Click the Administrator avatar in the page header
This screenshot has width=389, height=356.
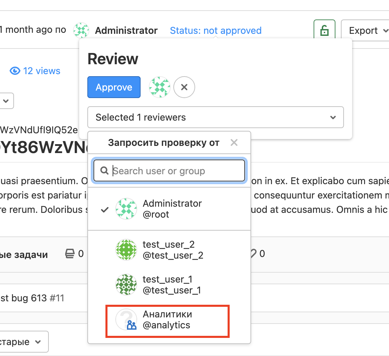[x=81, y=31]
